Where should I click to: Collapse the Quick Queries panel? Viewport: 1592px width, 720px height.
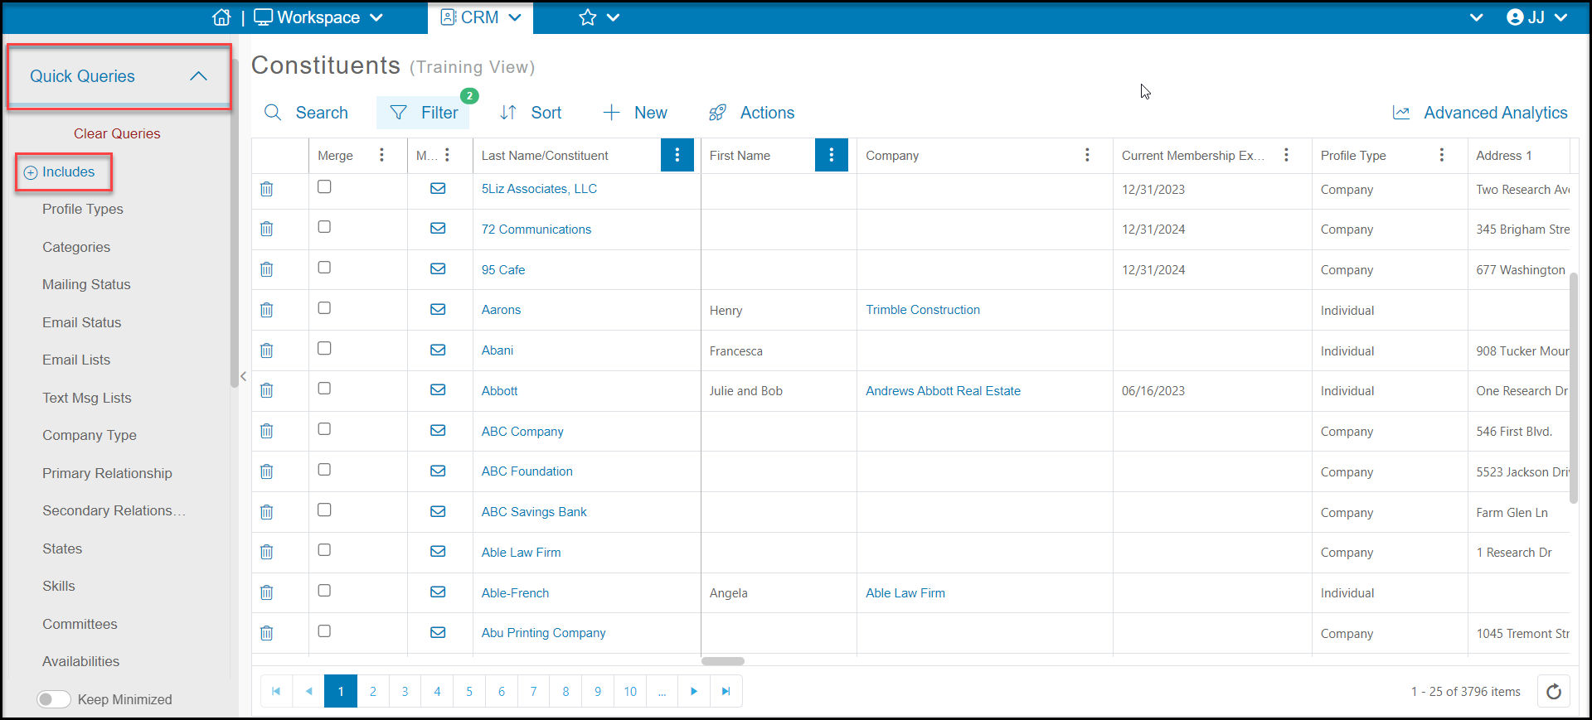(198, 76)
